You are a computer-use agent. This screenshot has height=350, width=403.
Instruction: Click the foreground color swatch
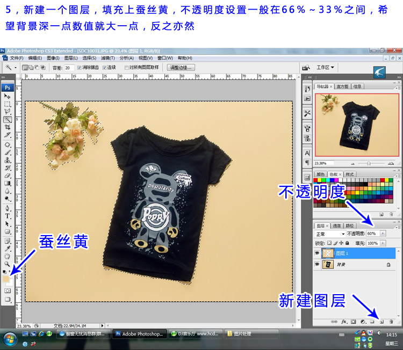tap(6, 279)
